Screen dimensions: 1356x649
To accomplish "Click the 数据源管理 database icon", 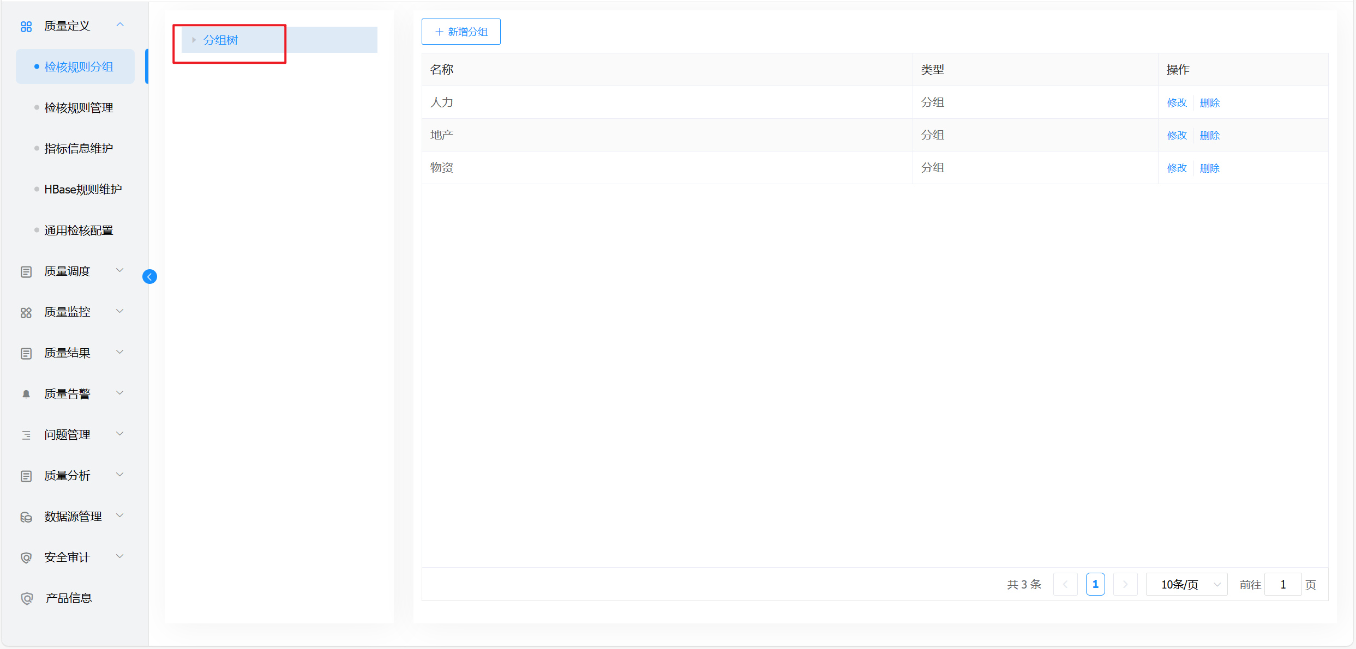I will (x=26, y=517).
